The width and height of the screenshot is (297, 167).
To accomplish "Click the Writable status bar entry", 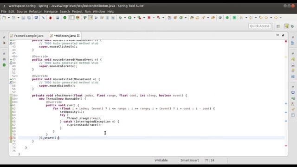I will point(161,160).
